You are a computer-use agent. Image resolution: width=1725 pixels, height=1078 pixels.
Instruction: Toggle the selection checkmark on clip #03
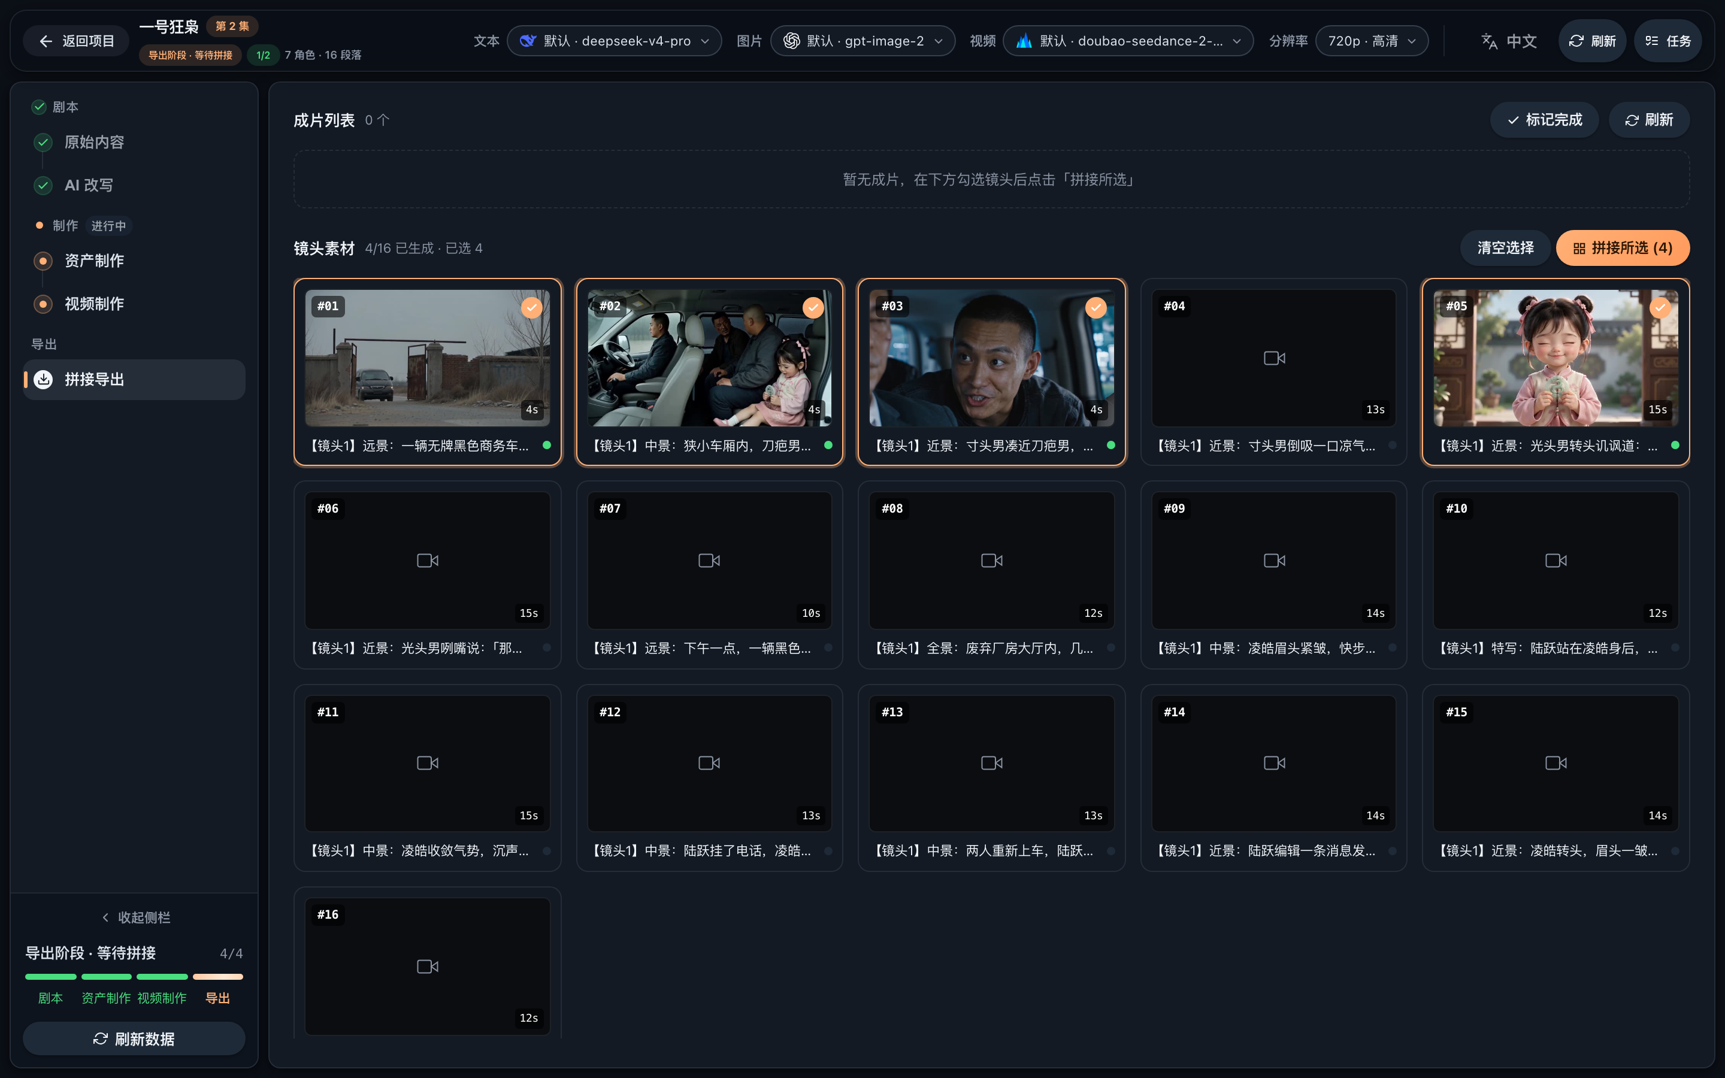tap(1095, 307)
